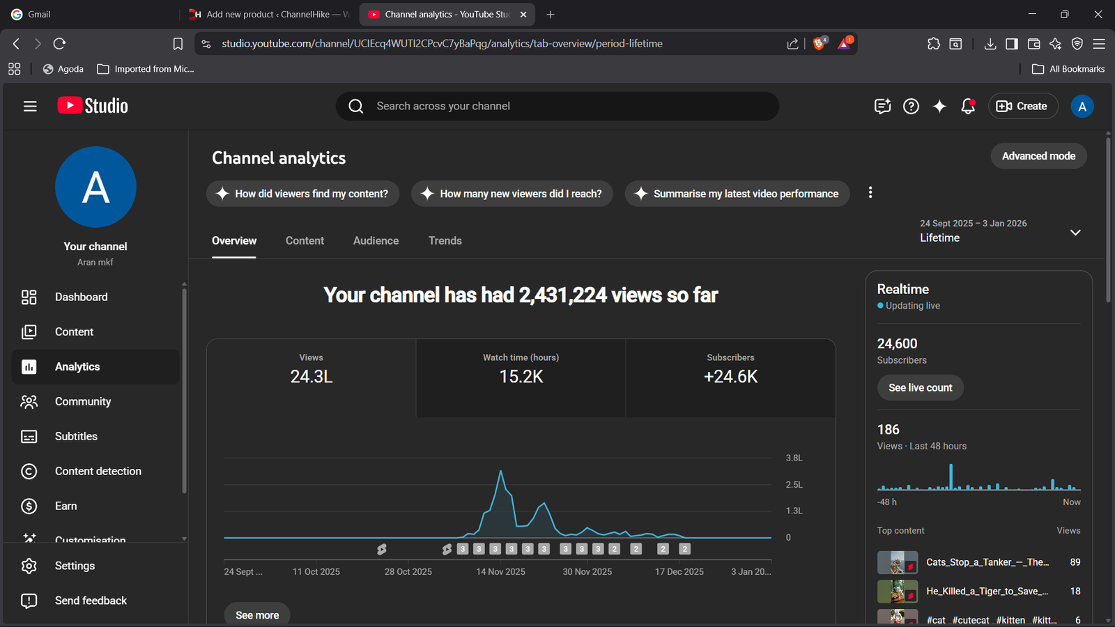
Task: Switch to the Audience tab
Action: tap(376, 240)
